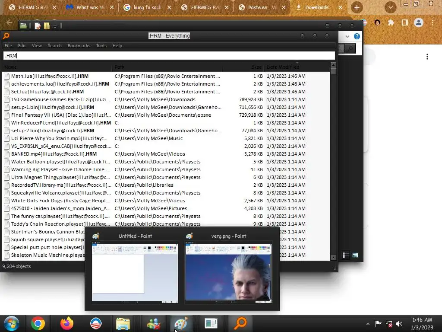Image resolution: width=442 pixels, height=332 pixels.
Task: Switch to large thumbnails view icon in background window
Action: pyautogui.click(x=355, y=255)
